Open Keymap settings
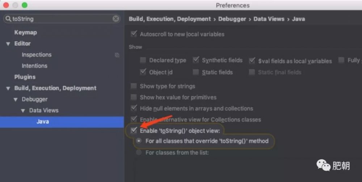Image resolution: width=362 pixels, height=182 pixels. [x=25, y=32]
